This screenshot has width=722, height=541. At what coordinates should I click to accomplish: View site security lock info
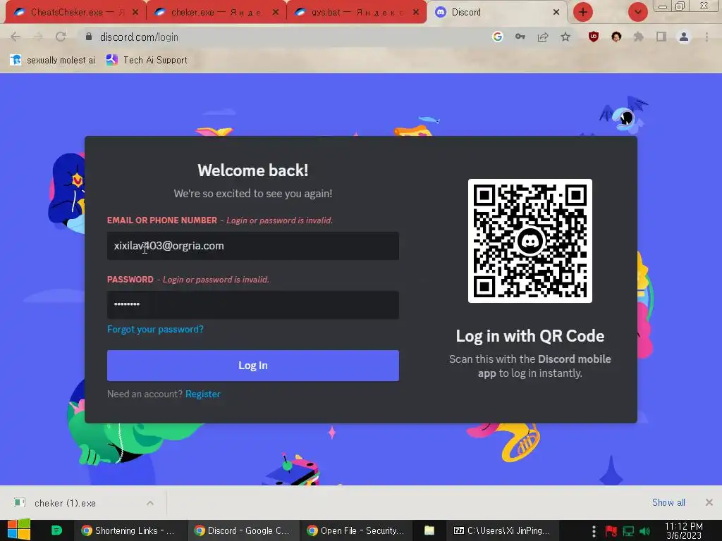(89, 37)
